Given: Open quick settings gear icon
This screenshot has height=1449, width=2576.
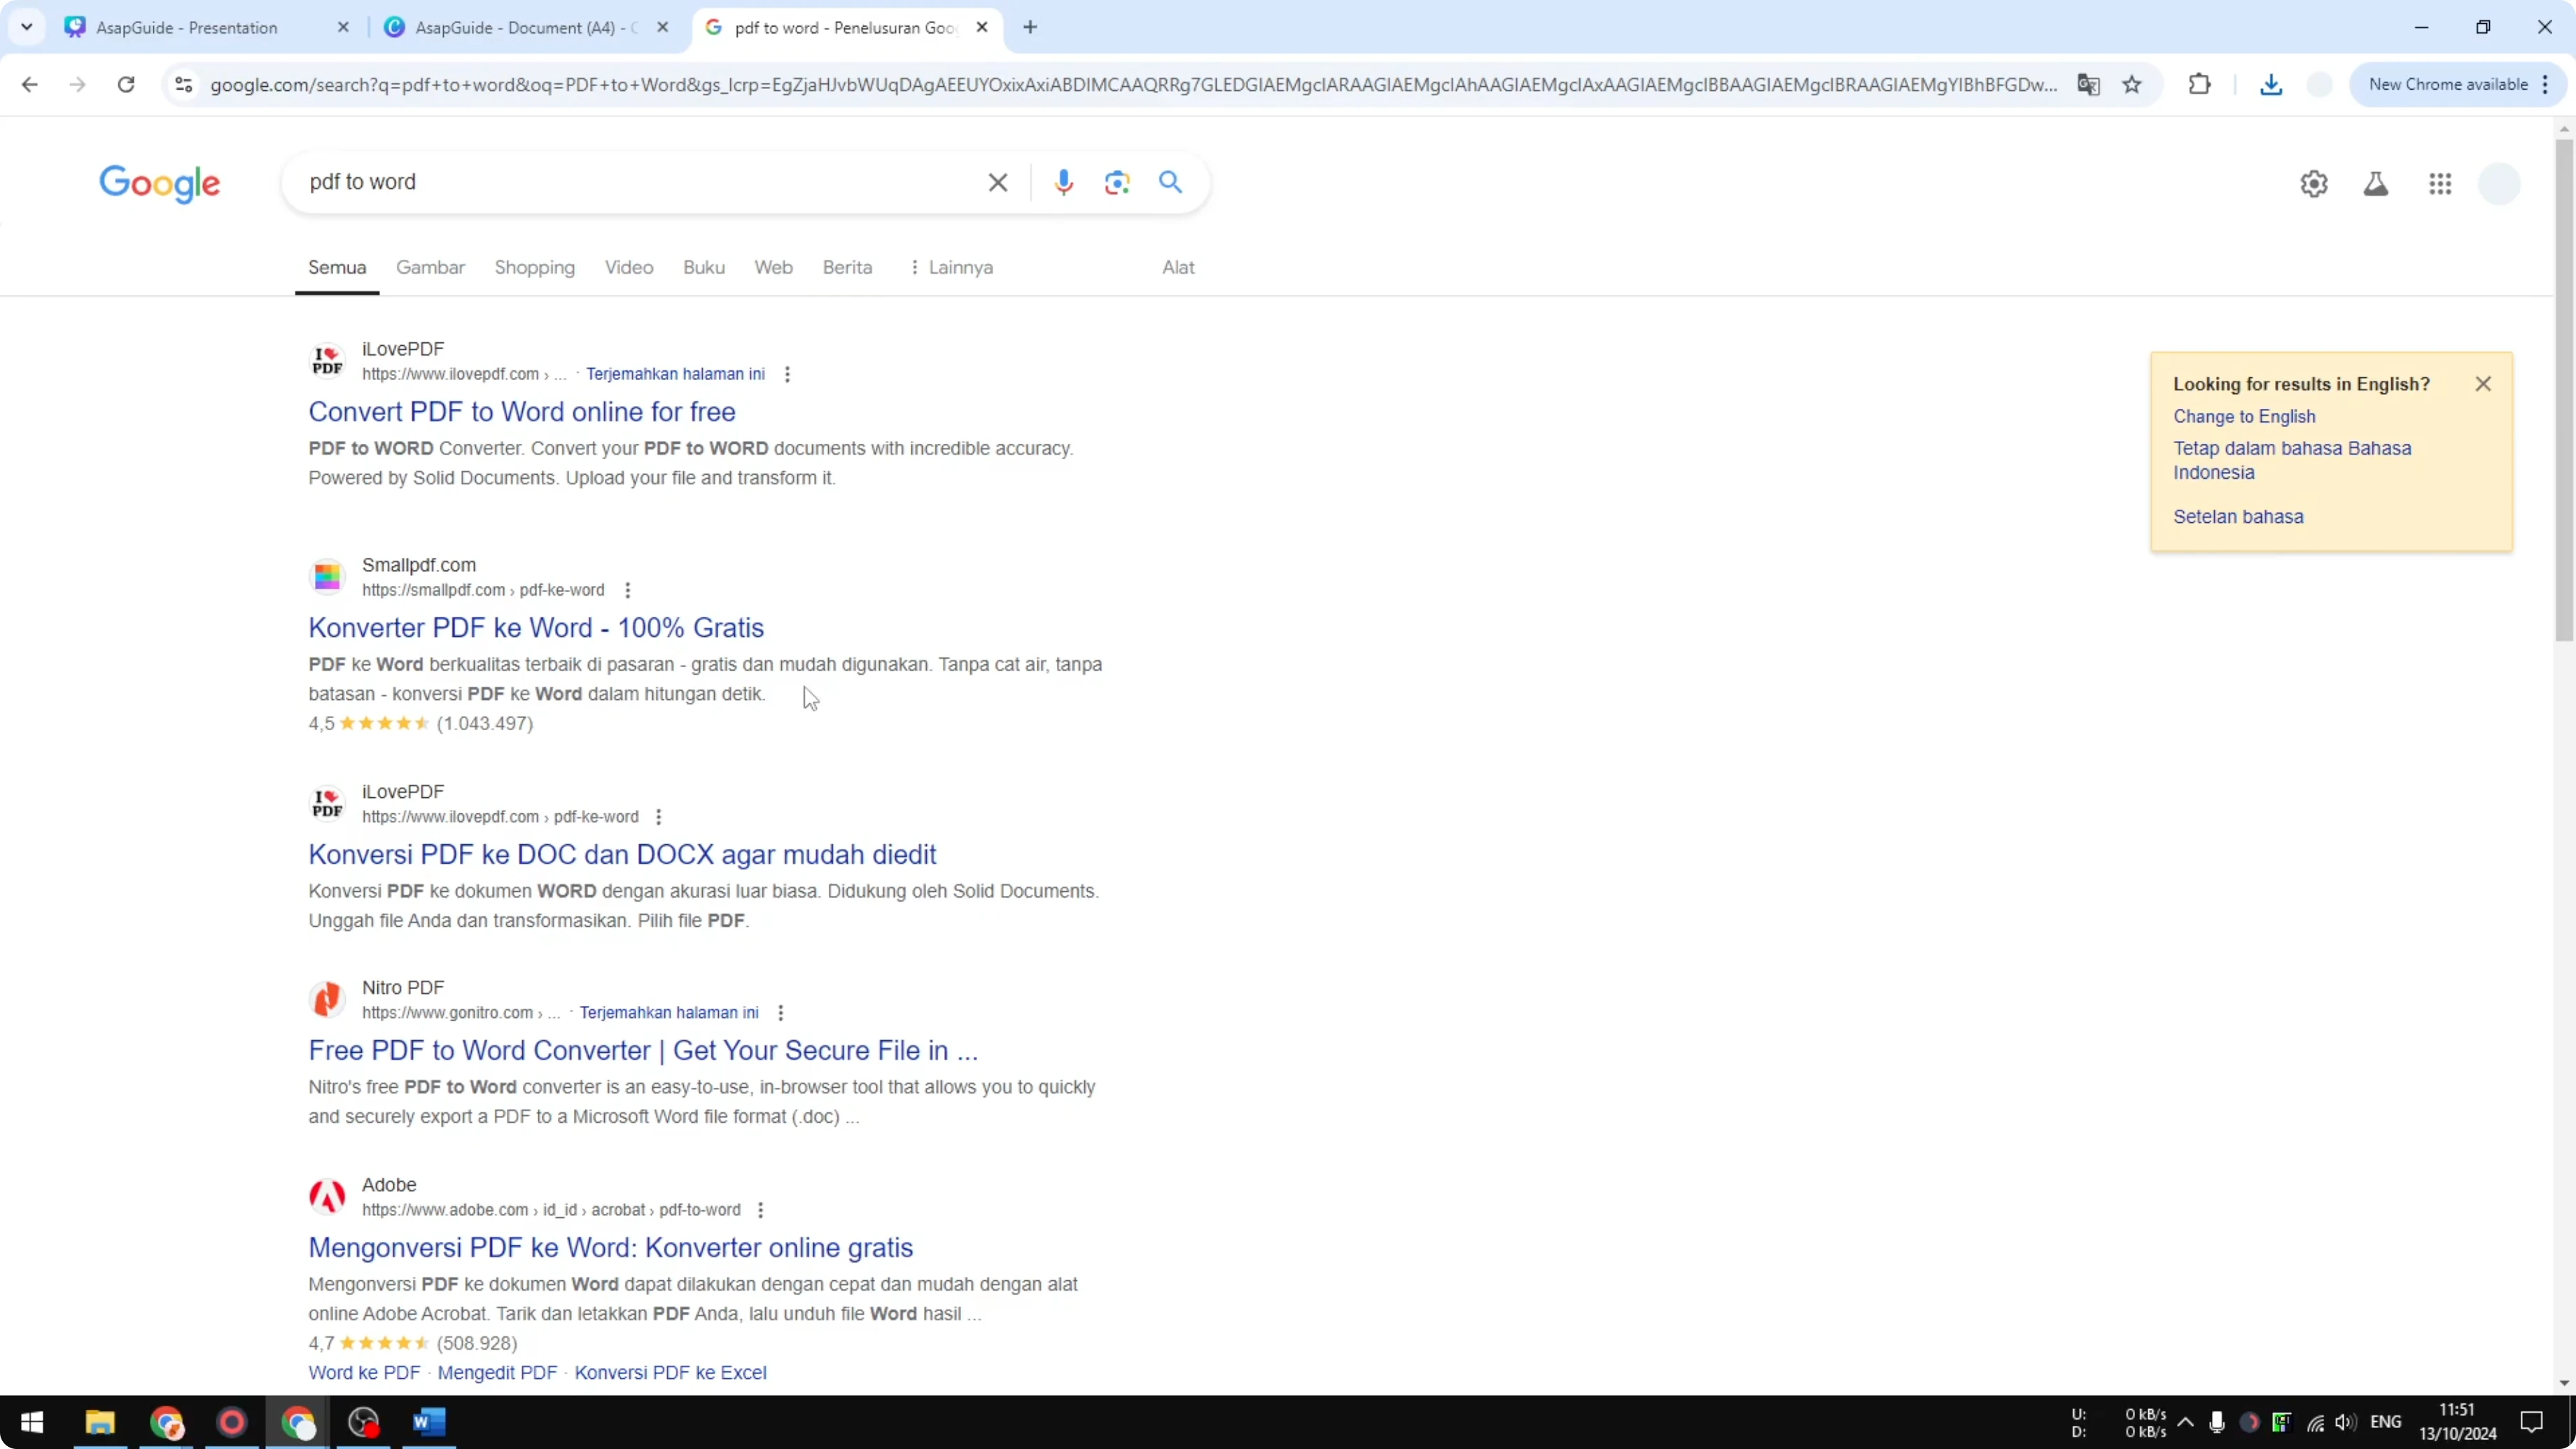Looking at the screenshot, I should [x=2313, y=184].
